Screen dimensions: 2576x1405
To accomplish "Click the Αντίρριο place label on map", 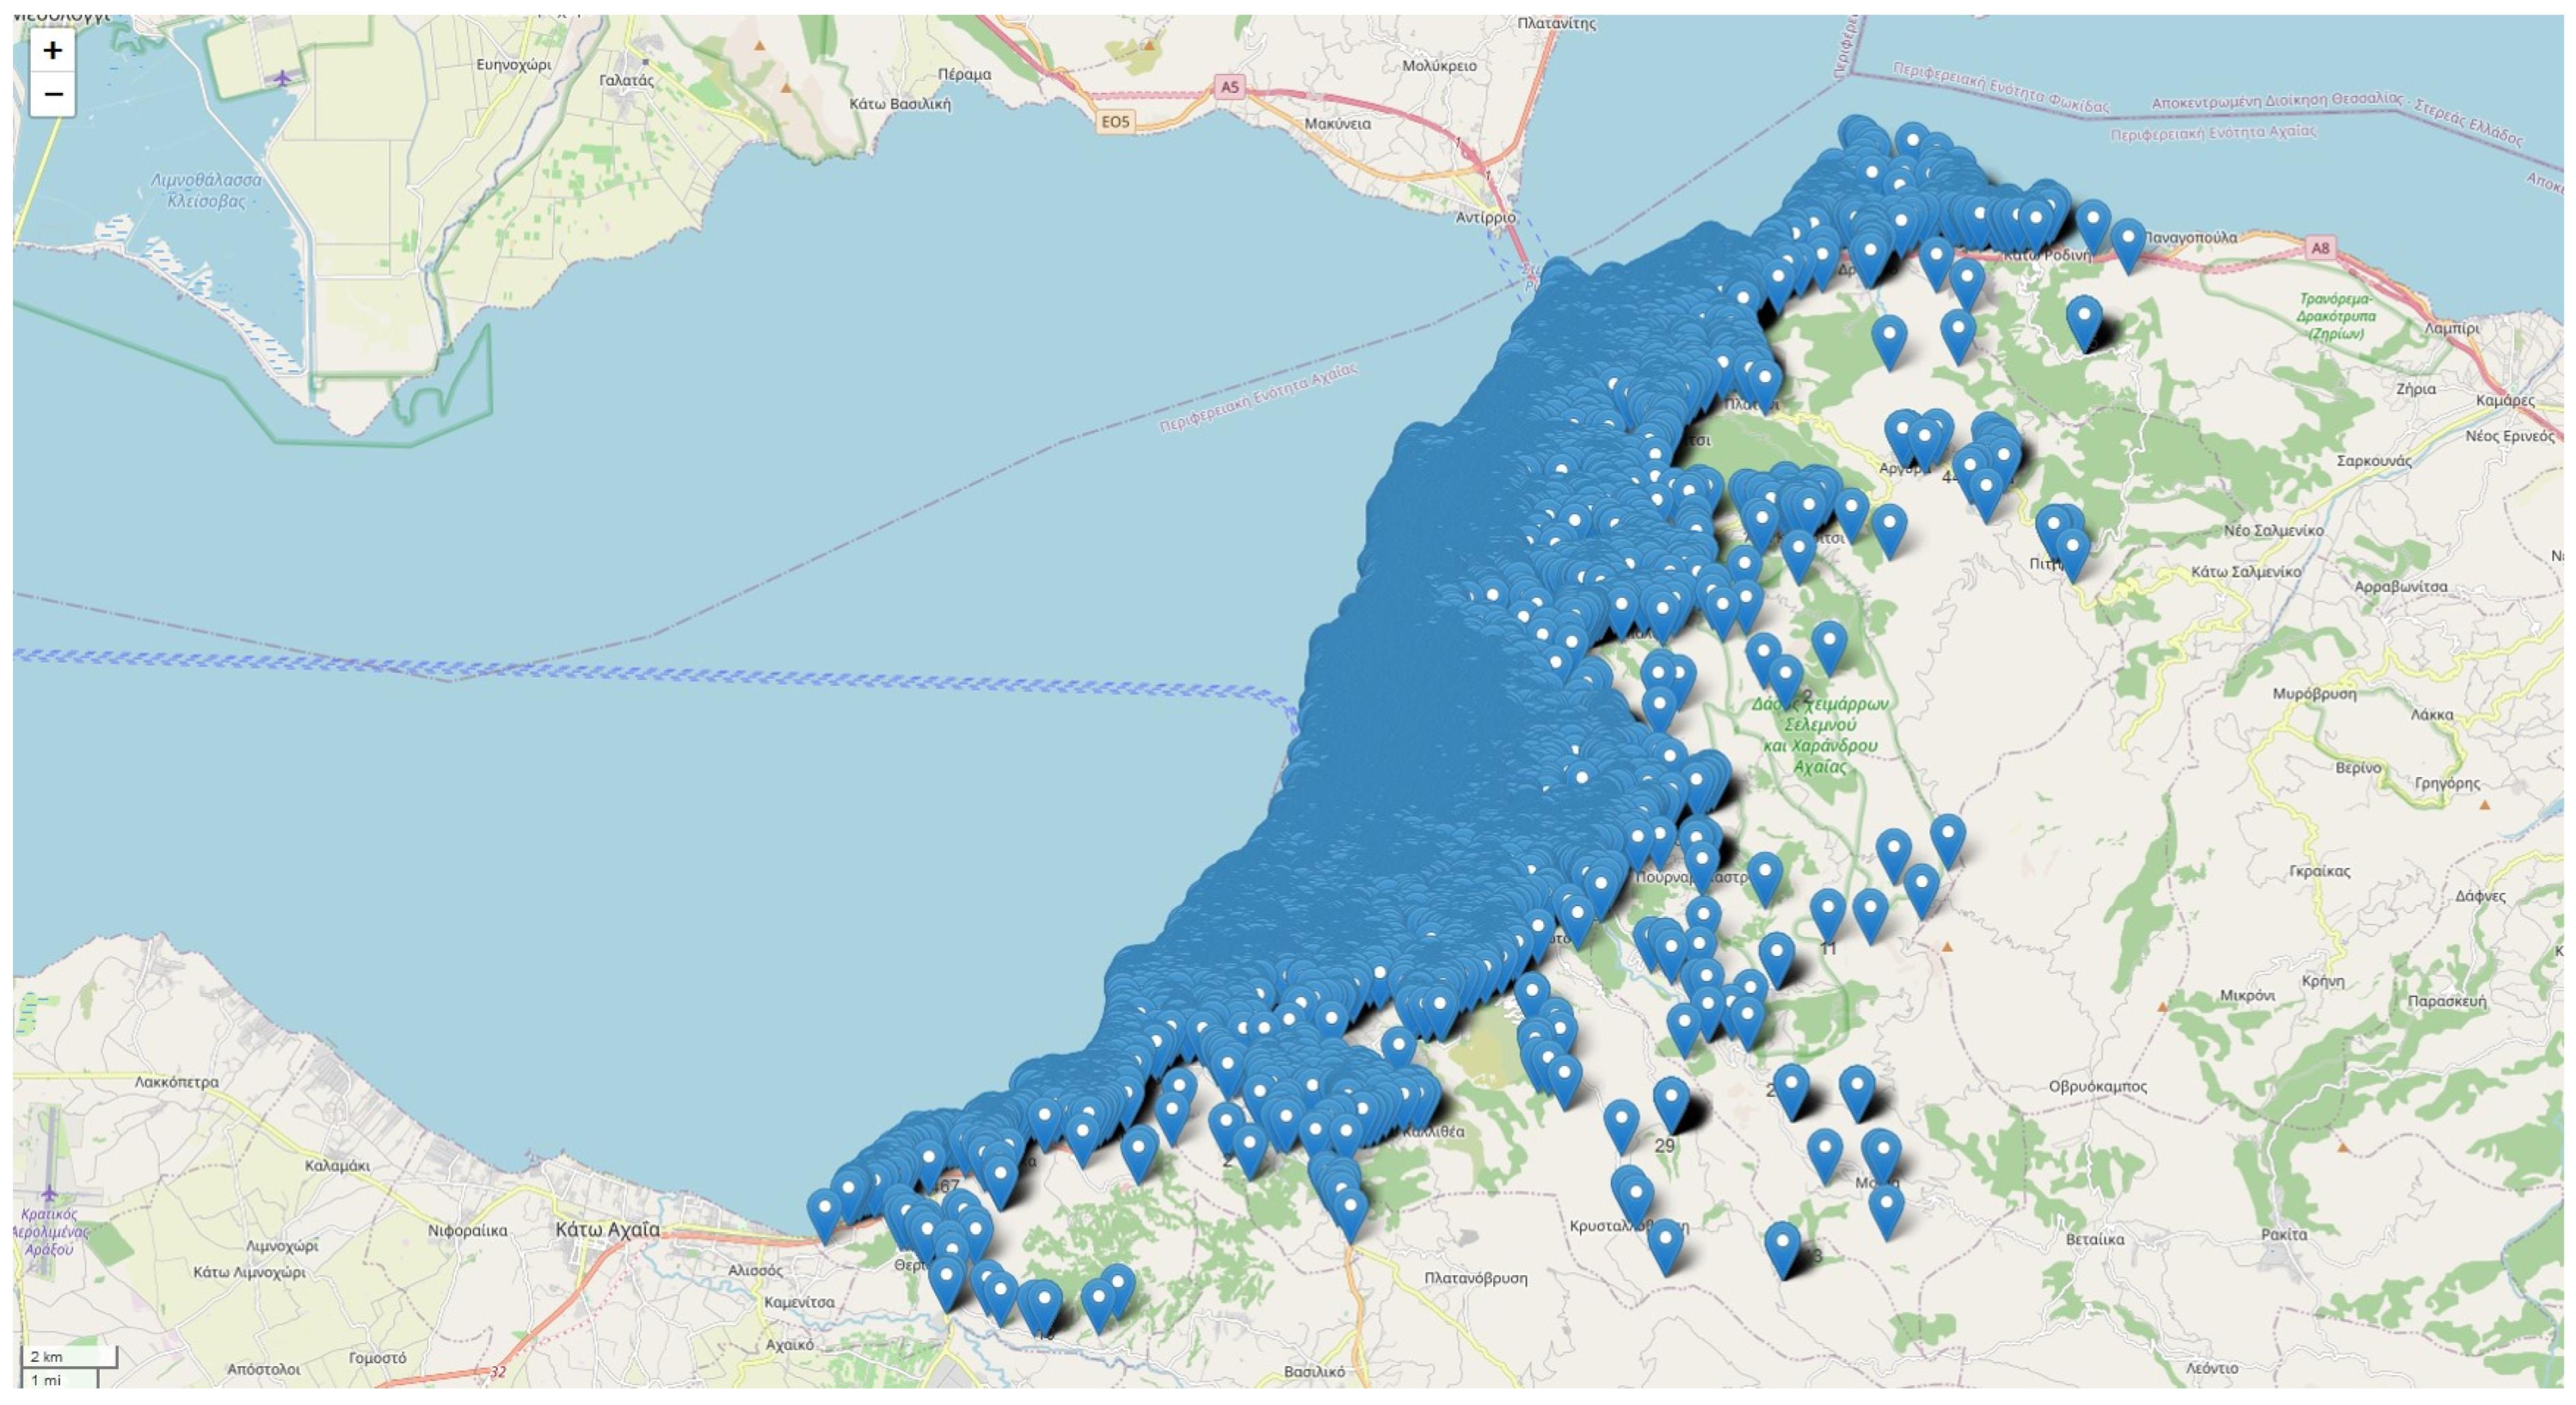I will tap(1485, 217).
